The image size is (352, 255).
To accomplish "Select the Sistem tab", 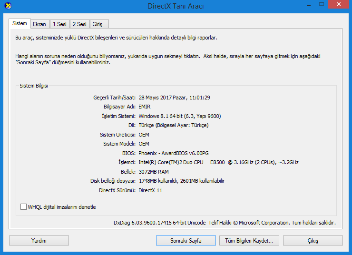I will (20, 23).
